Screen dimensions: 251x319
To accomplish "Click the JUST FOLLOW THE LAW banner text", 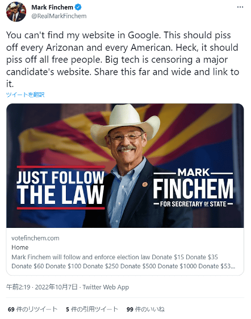I will tap(61, 187).
